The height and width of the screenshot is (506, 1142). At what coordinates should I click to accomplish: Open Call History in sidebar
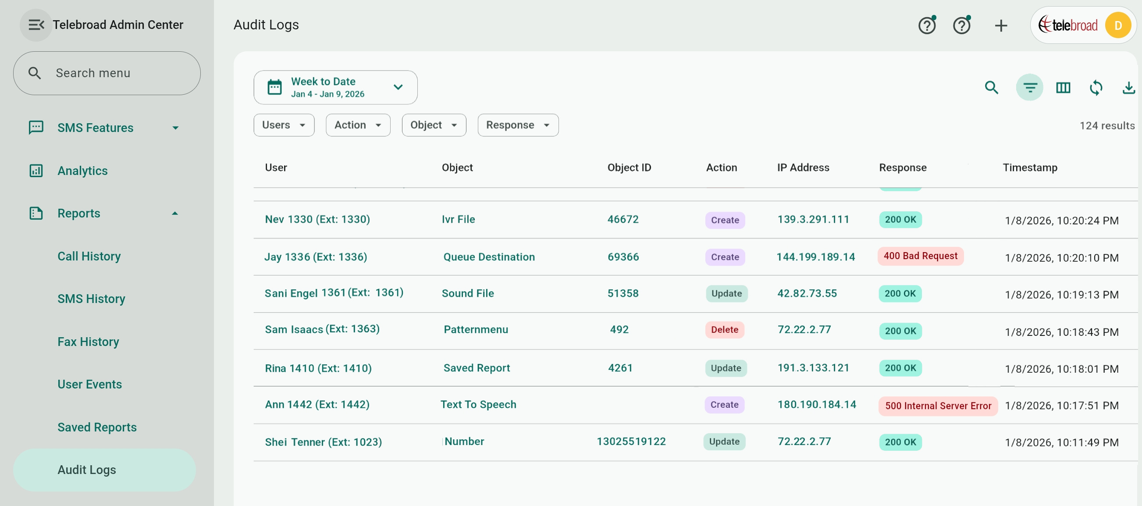[x=89, y=256]
